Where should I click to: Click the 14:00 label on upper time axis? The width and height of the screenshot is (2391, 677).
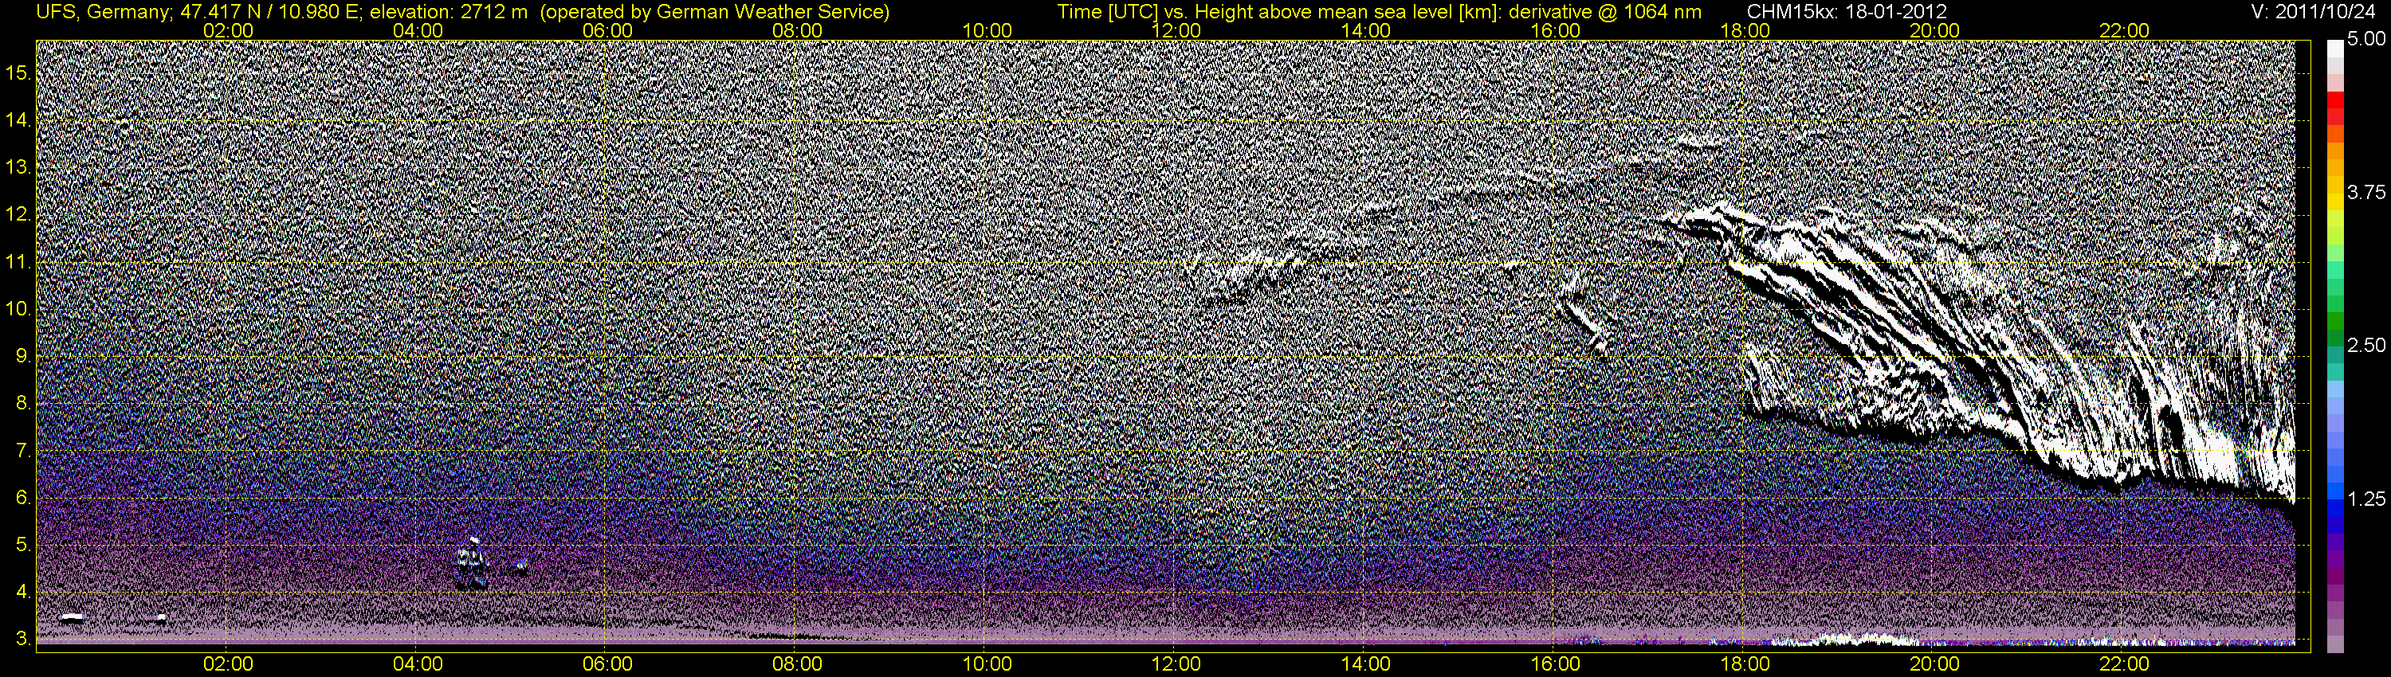[x=1366, y=30]
